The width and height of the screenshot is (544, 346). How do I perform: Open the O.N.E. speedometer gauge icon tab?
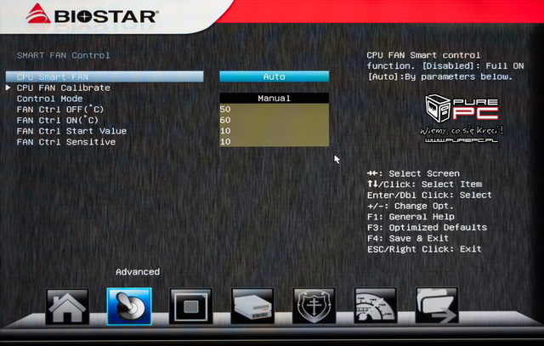tap(376, 306)
